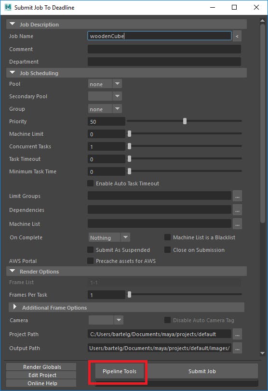Click the Priority value field
The image size is (268, 391).
107,121
